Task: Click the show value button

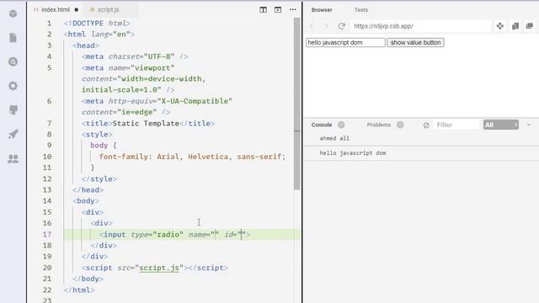Action: 415,43
